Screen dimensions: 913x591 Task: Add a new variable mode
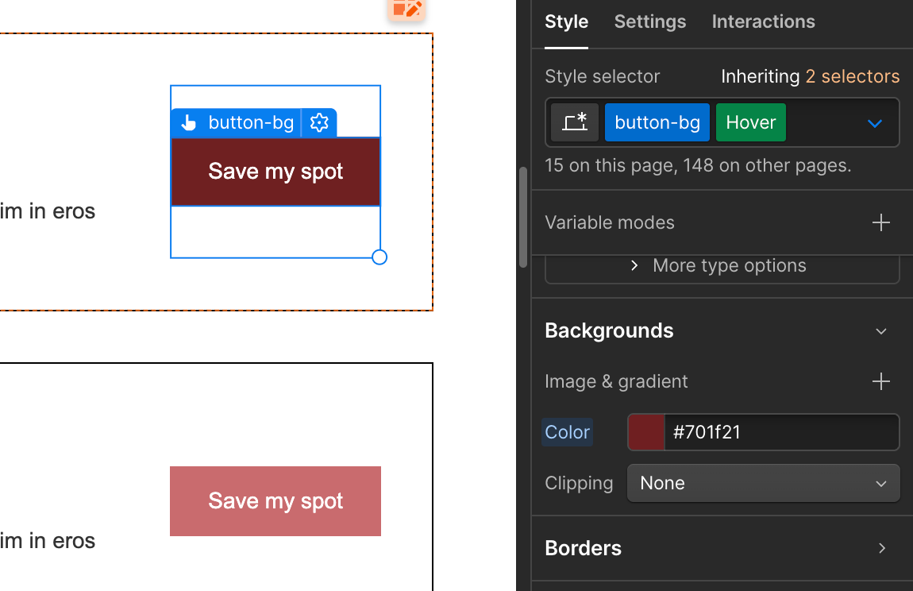tap(880, 222)
